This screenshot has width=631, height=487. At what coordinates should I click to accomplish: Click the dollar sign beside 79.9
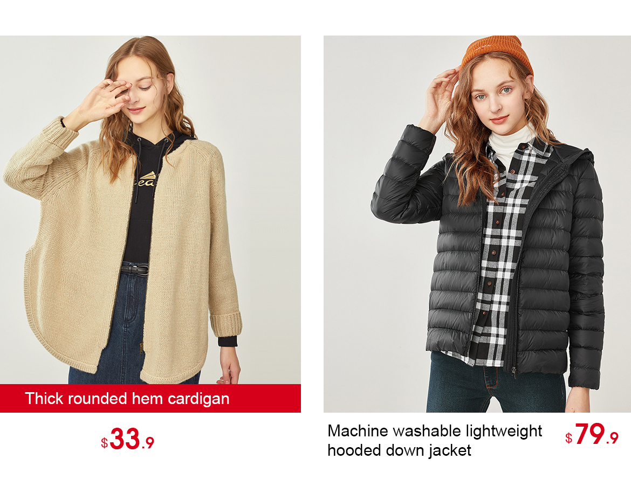tap(568, 438)
